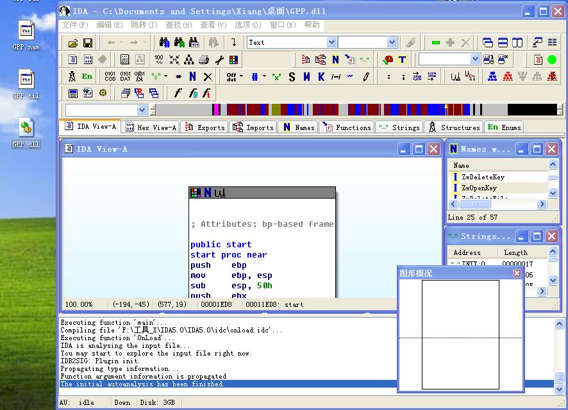Open the 选项(O) menu
The width and height of the screenshot is (568, 410).
tap(247, 24)
